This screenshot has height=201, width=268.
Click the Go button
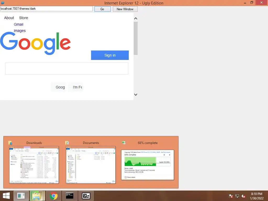(x=102, y=9)
